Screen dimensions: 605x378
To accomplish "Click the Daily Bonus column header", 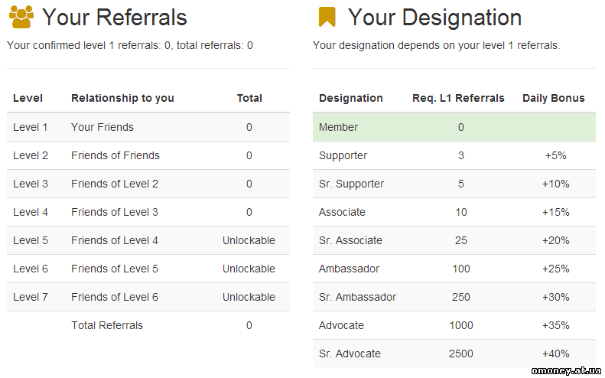I will pos(553,98).
